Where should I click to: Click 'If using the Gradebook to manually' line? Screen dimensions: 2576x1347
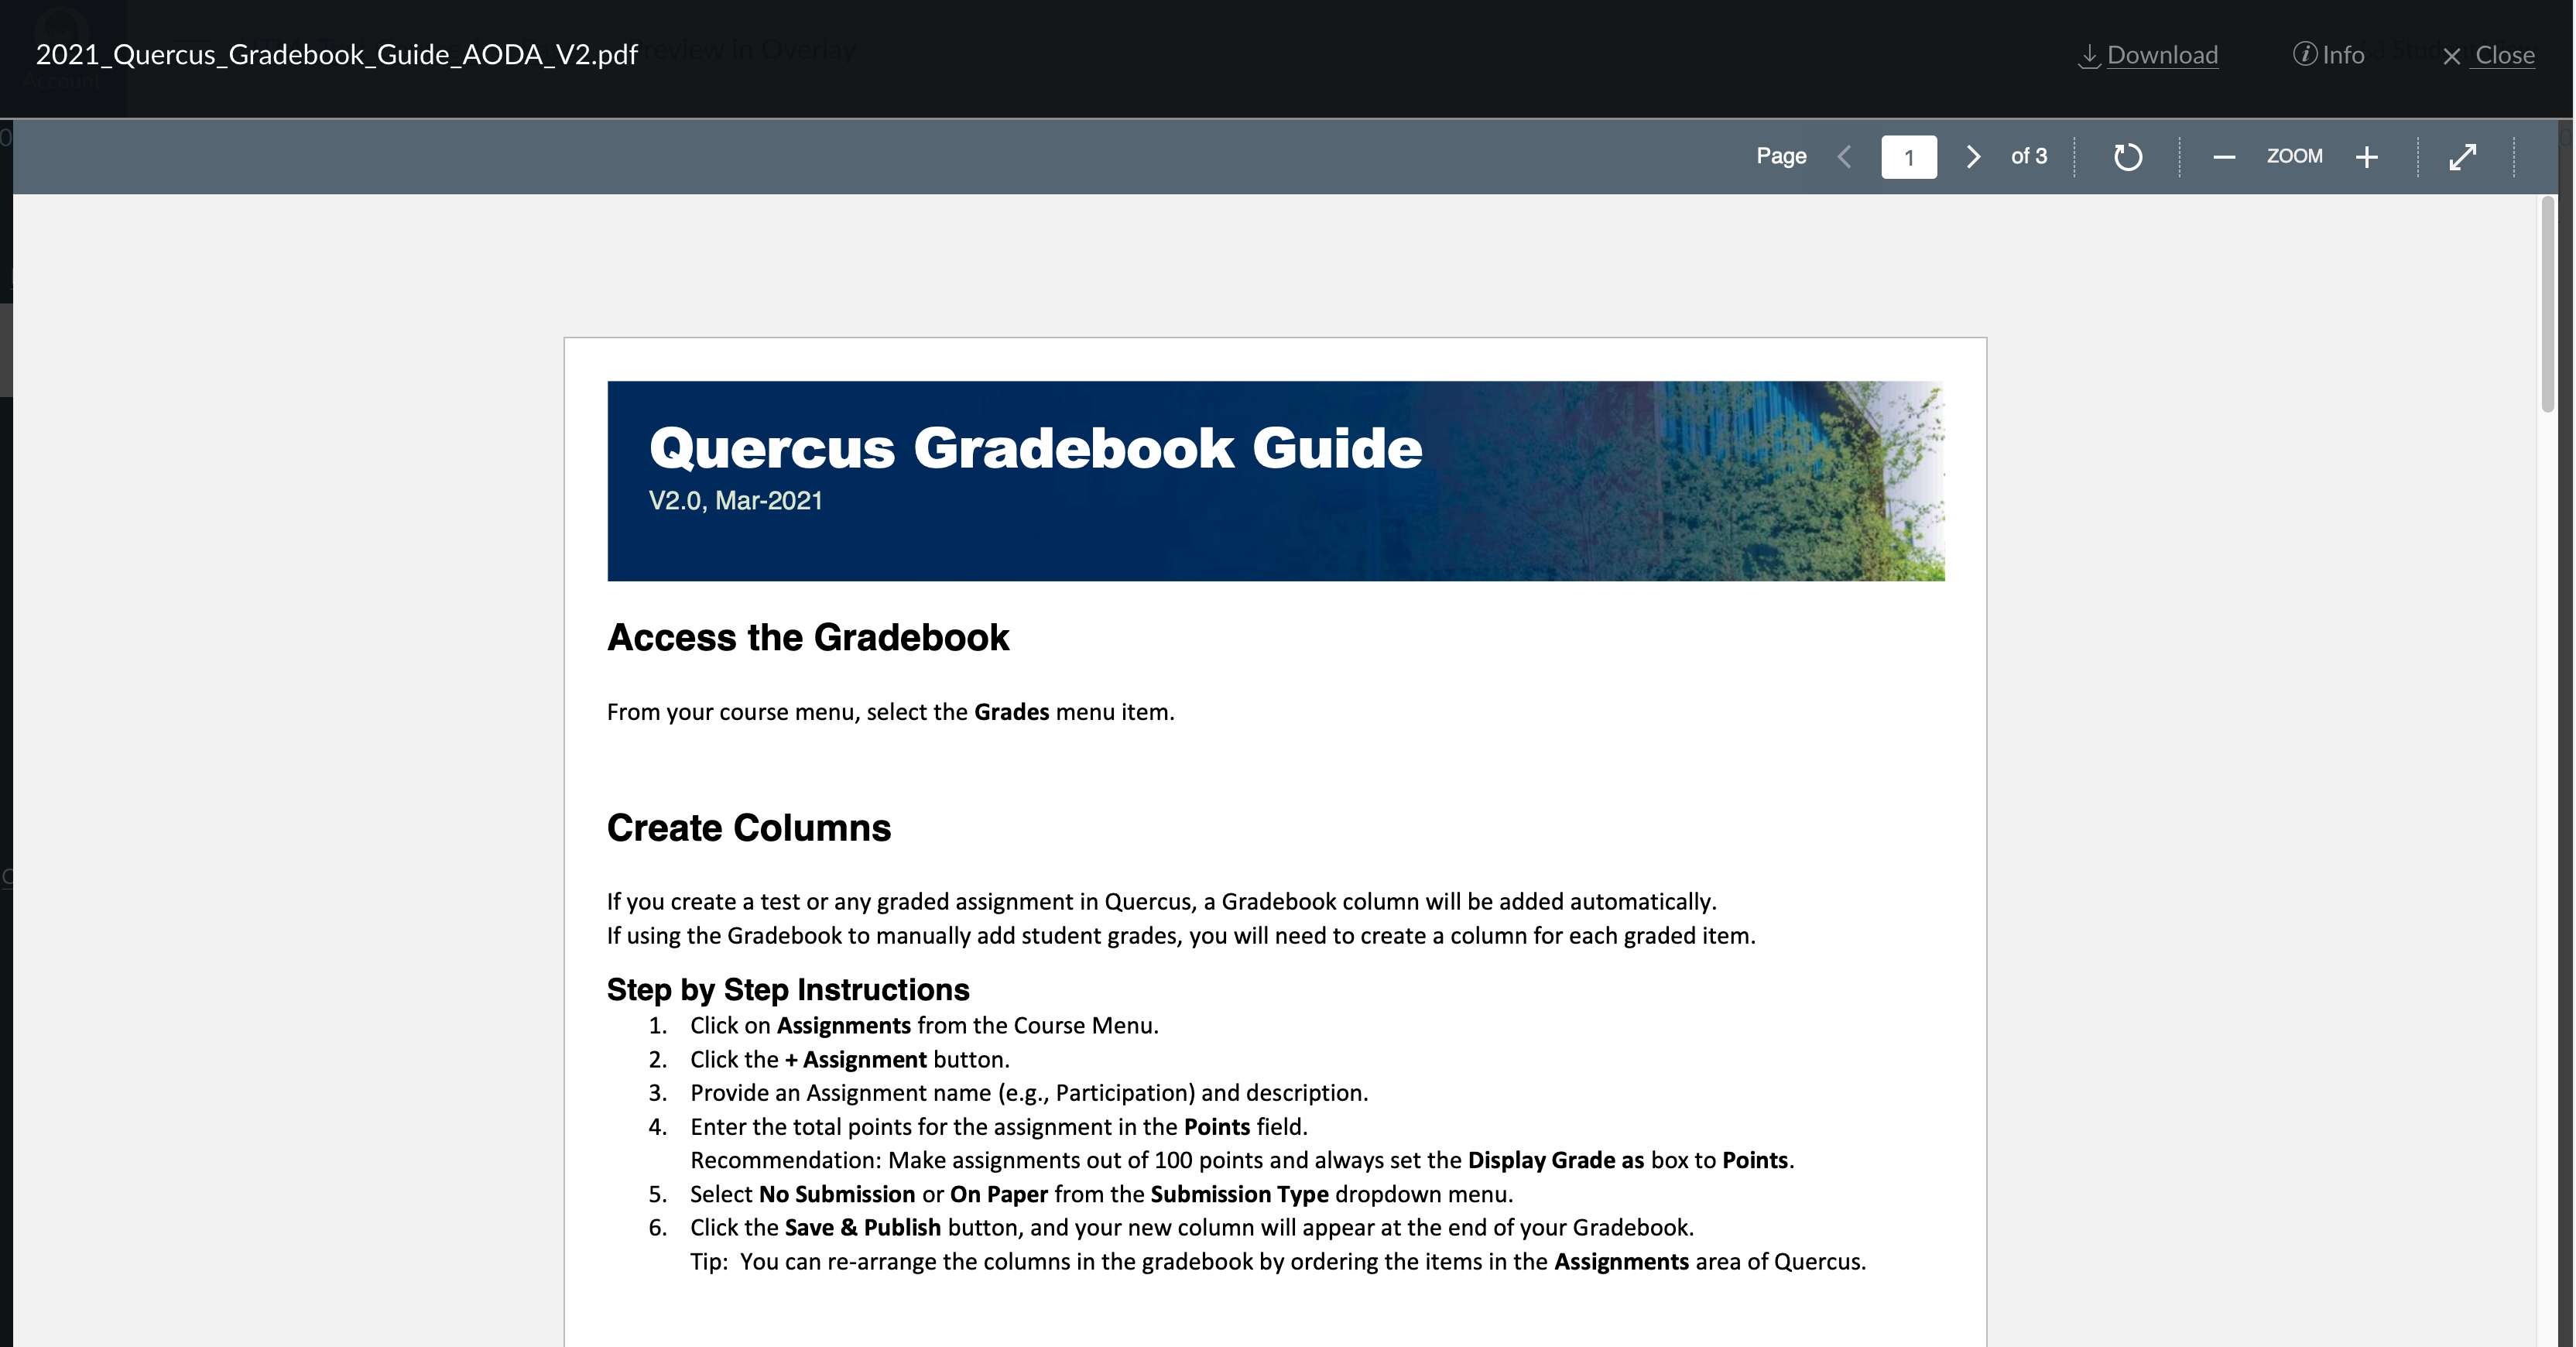pos(1181,936)
